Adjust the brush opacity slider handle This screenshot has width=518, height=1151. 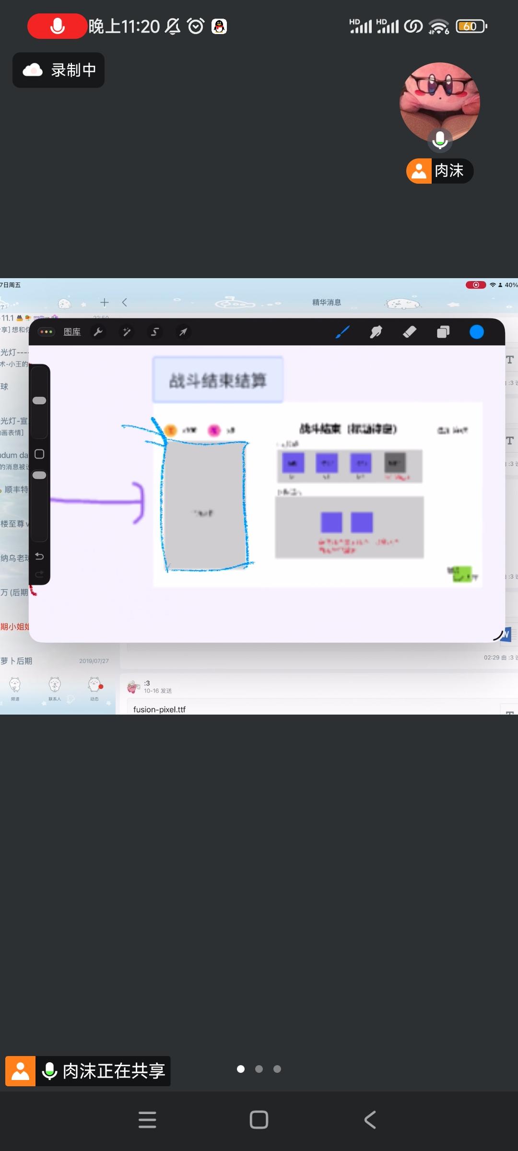coord(39,475)
